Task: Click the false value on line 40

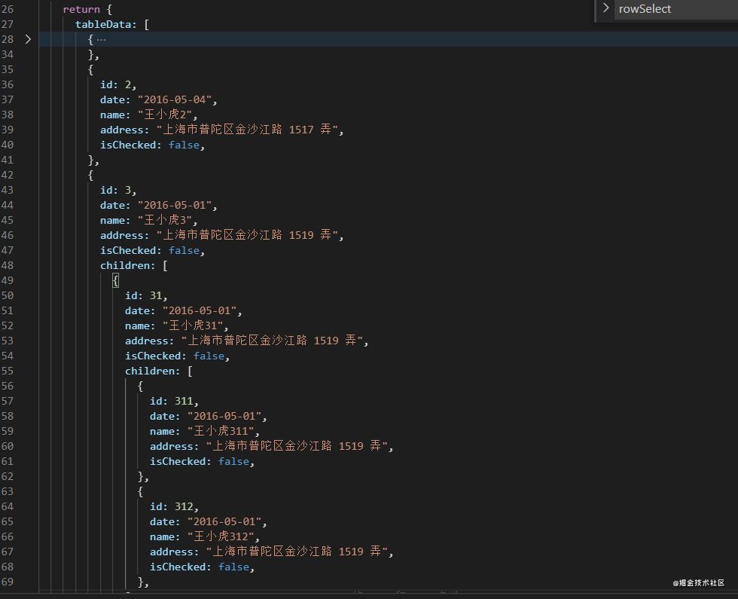Action: [x=184, y=145]
